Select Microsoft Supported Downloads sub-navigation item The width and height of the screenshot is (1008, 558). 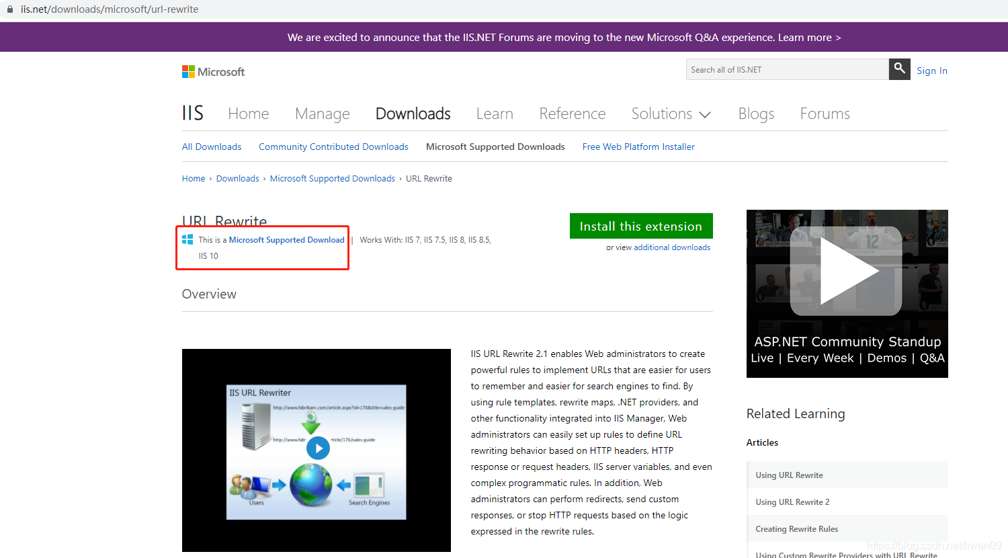[x=495, y=147]
